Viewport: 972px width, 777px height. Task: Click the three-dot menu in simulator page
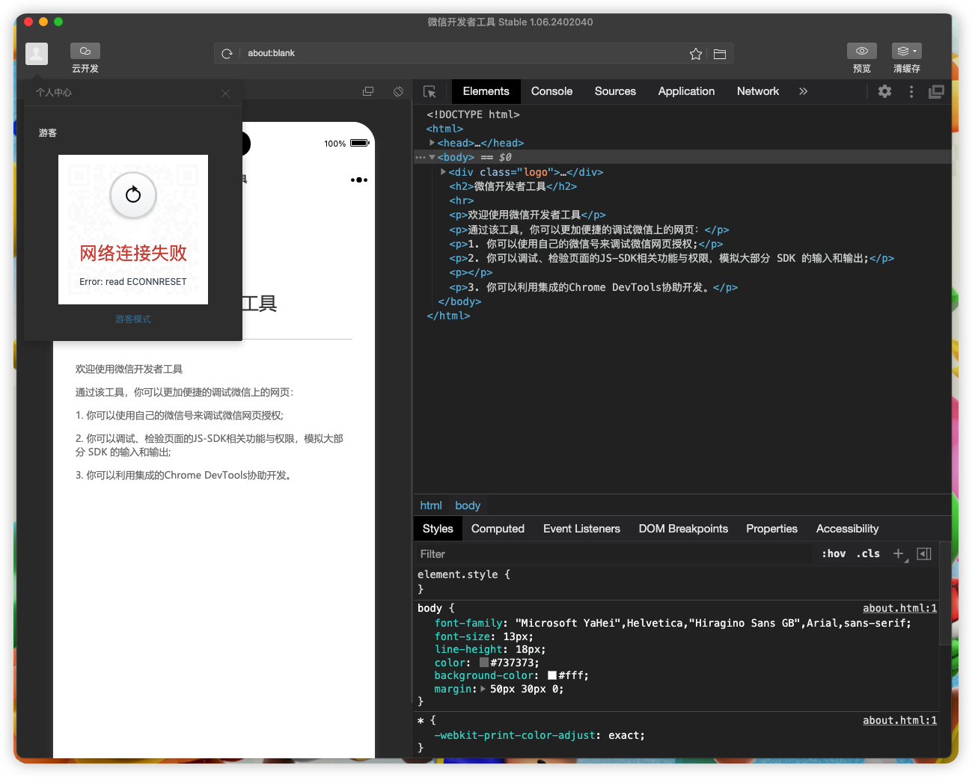tap(359, 179)
